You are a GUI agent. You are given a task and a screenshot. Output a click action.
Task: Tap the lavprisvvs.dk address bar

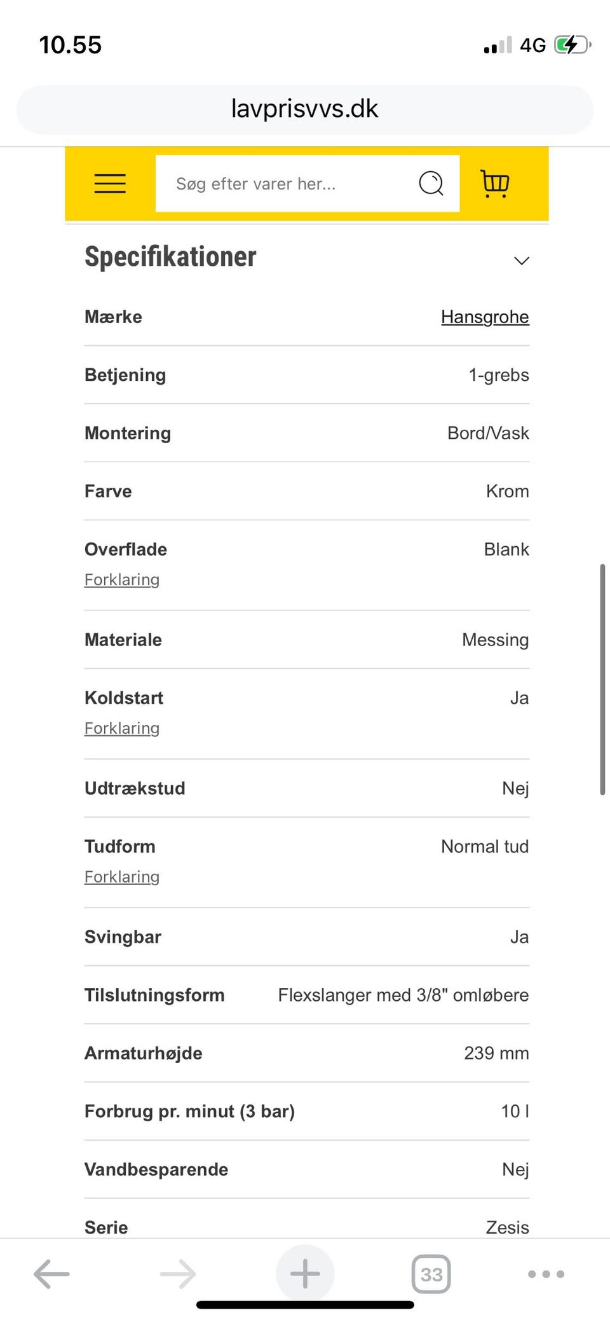pos(305,109)
